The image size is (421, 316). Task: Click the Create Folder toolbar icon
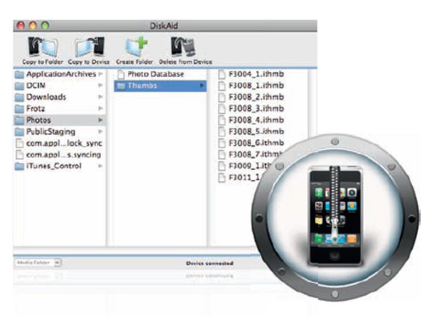tap(136, 46)
